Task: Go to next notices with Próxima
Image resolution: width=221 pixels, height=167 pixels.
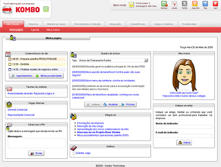Action: tap(128, 104)
